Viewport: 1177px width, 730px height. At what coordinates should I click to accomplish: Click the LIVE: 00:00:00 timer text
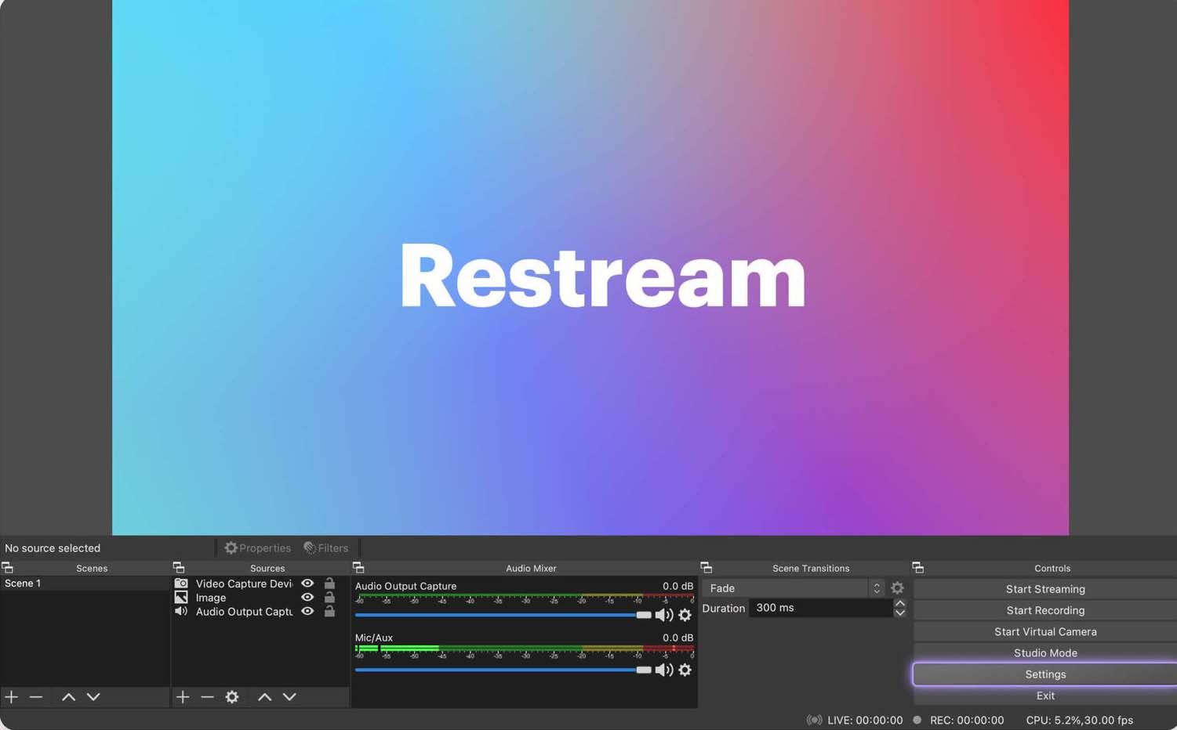pyautogui.click(x=865, y=720)
